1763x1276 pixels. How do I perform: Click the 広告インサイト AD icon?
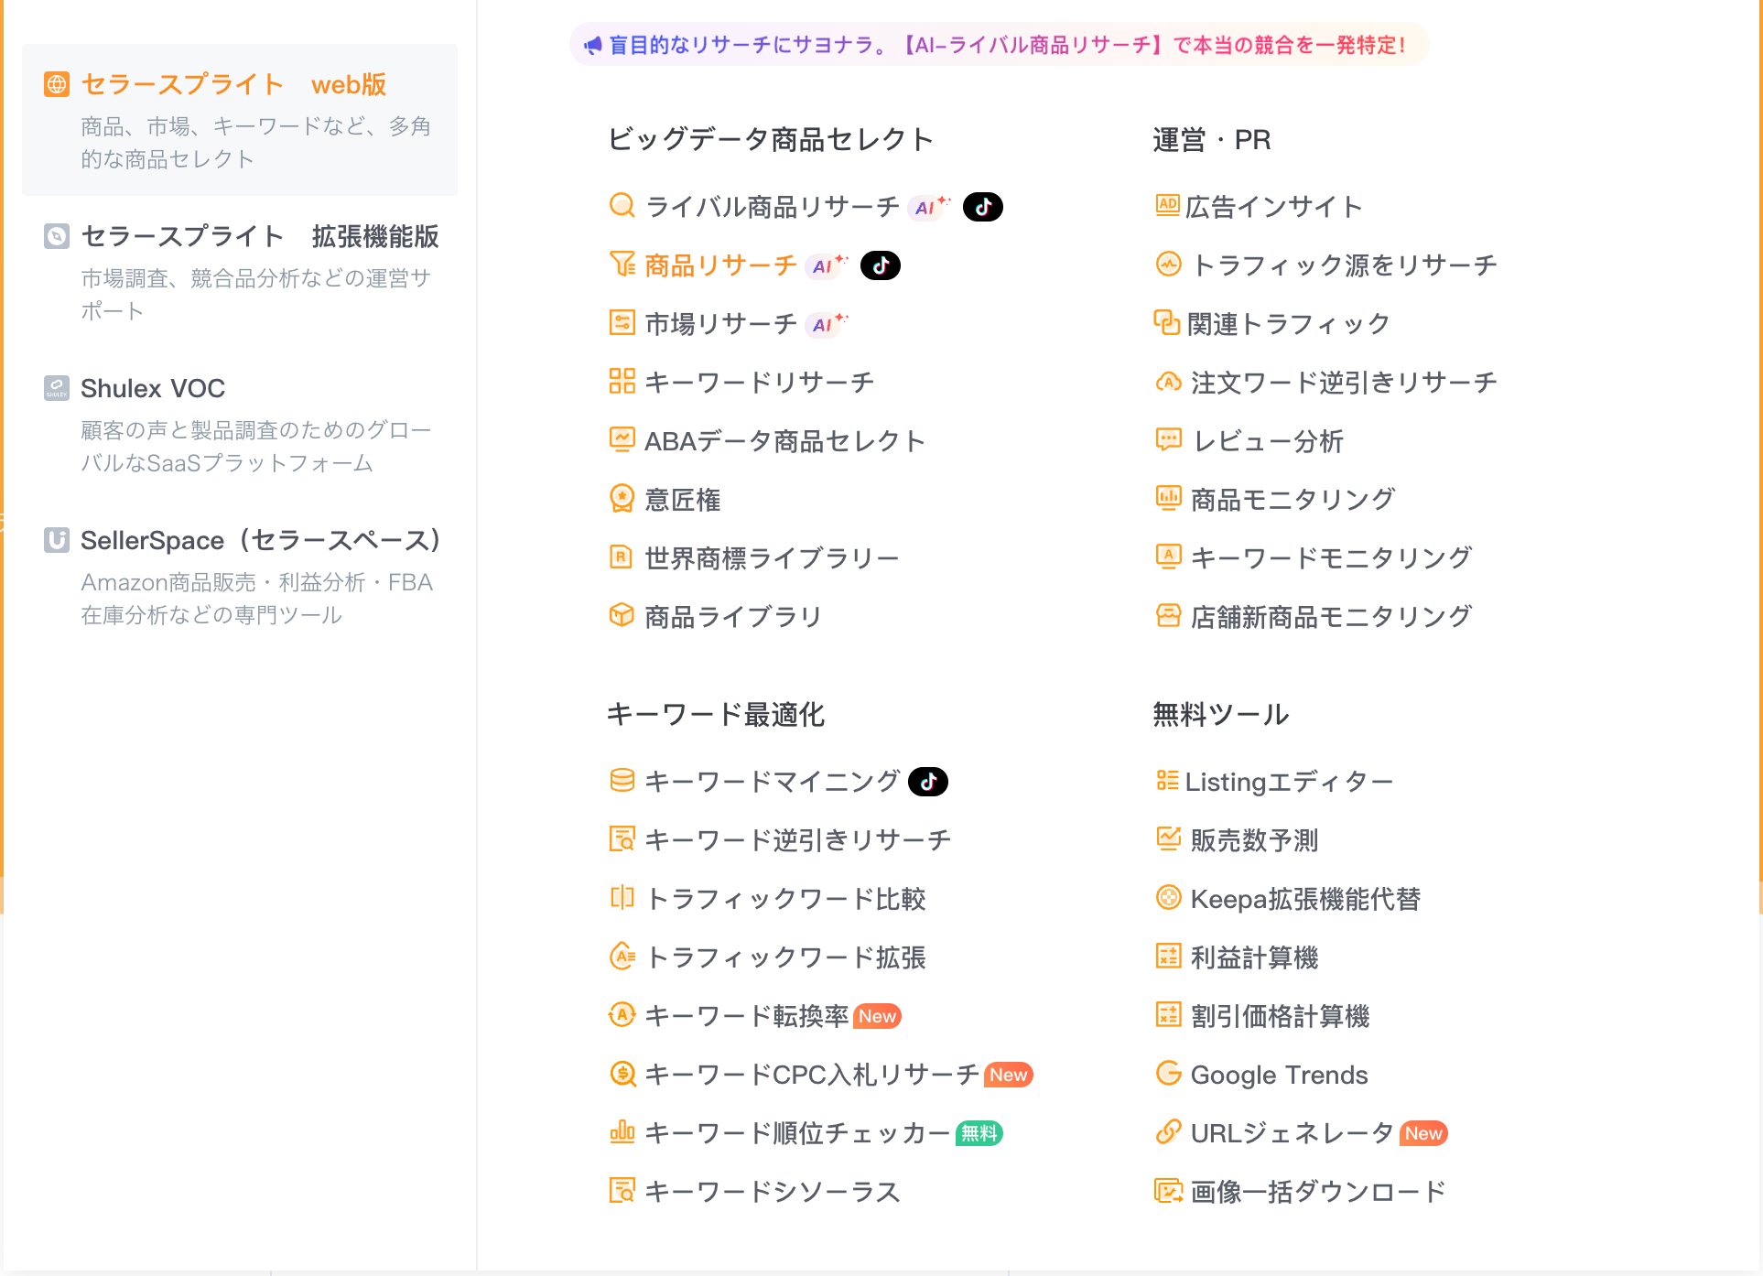pos(1168,206)
